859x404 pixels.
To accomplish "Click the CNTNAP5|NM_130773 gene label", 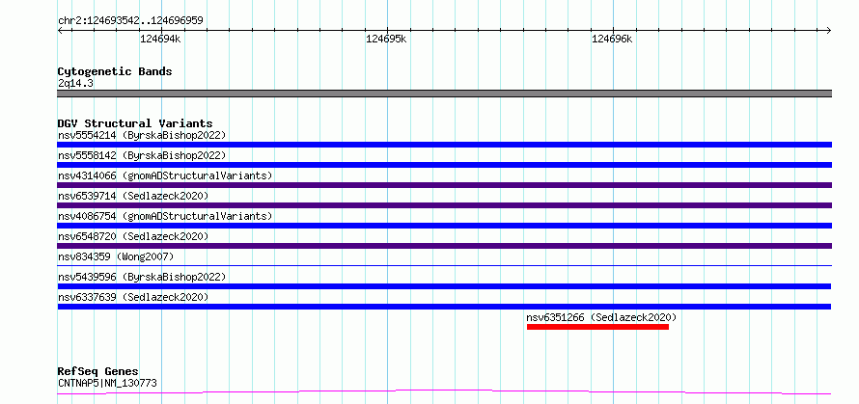I will tap(107, 383).
